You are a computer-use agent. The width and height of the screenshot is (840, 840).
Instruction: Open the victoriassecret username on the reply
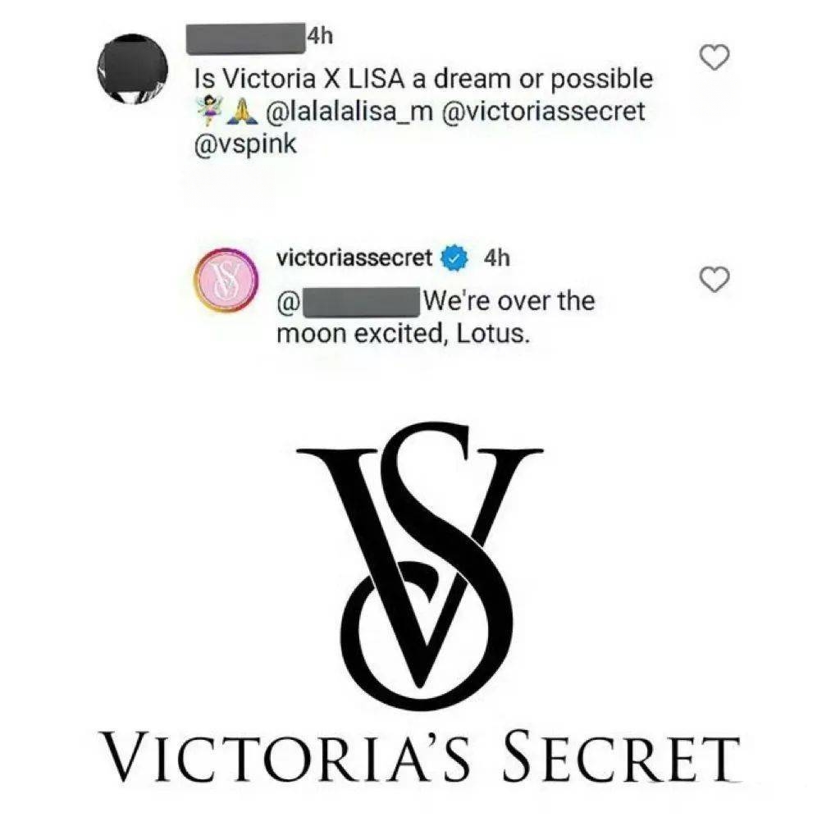tap(354, 258)
